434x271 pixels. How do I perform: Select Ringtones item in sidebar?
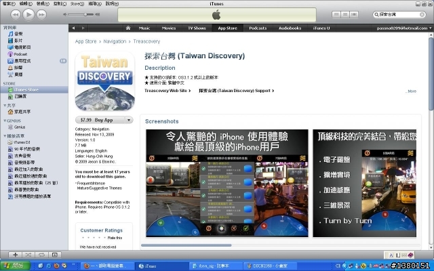coord(16,68)
